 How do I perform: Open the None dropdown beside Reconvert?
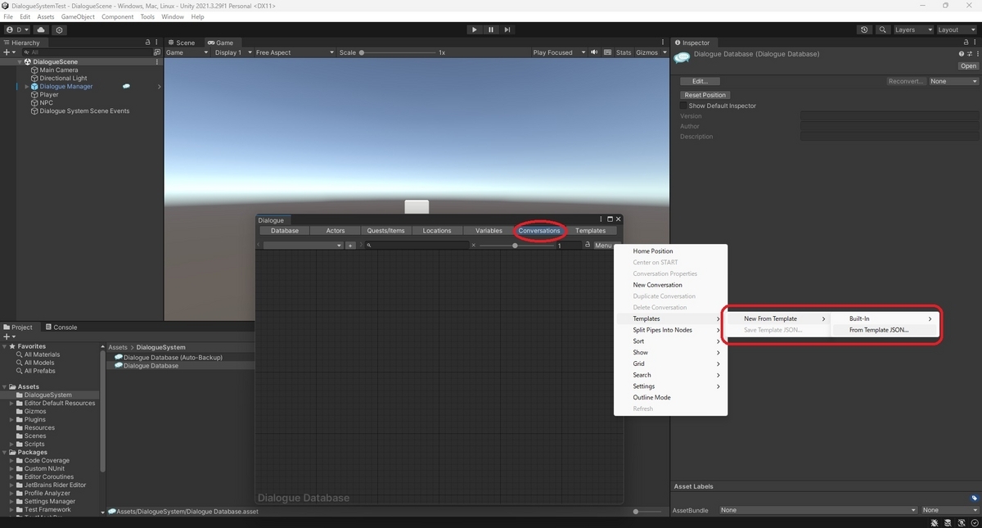[x=953, y=81]
